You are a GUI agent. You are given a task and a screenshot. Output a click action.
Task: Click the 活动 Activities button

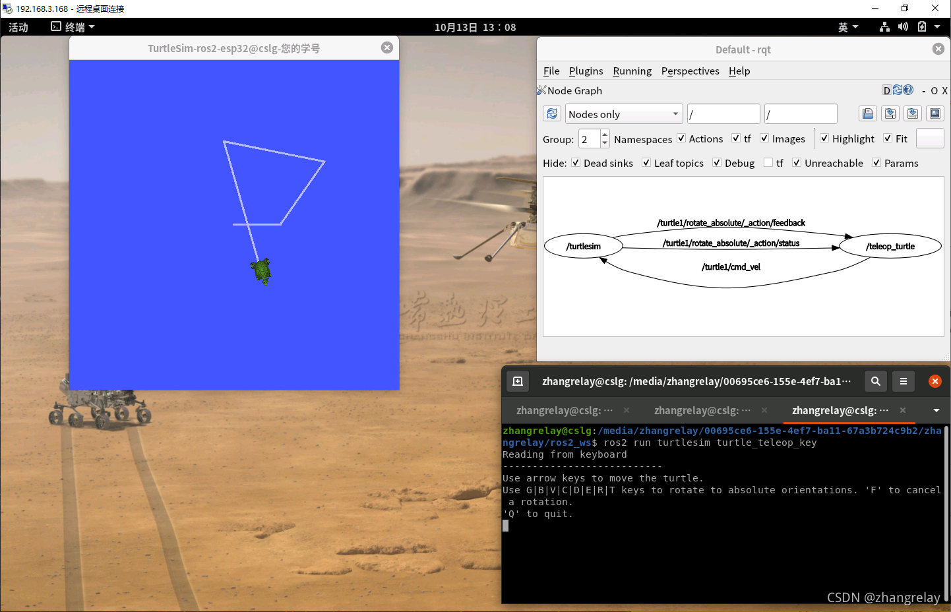18,27
